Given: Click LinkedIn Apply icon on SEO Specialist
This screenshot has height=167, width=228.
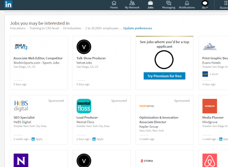Looking at the screenshot, I should [x=33, y=139].
